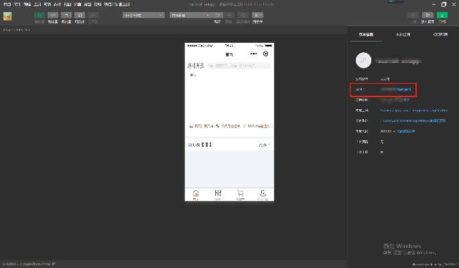This screenshot has height=268, width=459.
Task: Toggle the Simulator panel button
Action: tap(39, 14)
